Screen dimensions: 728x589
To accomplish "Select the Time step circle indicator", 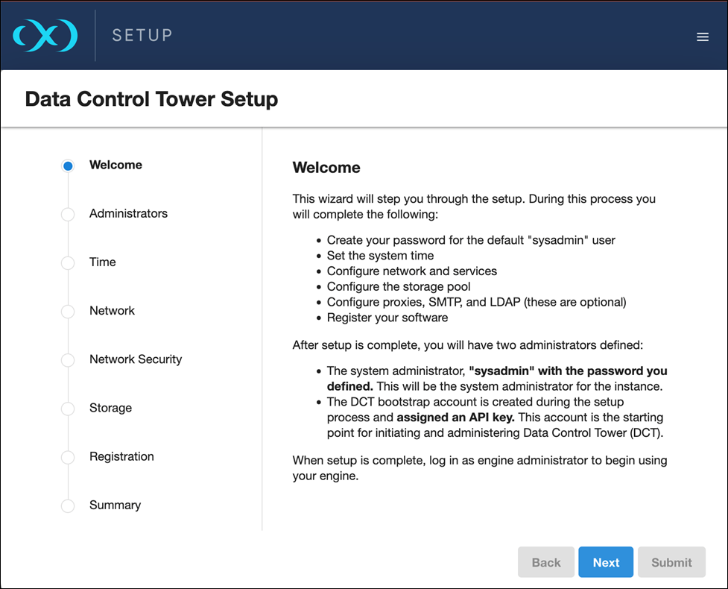I will [x=68, y=263].
